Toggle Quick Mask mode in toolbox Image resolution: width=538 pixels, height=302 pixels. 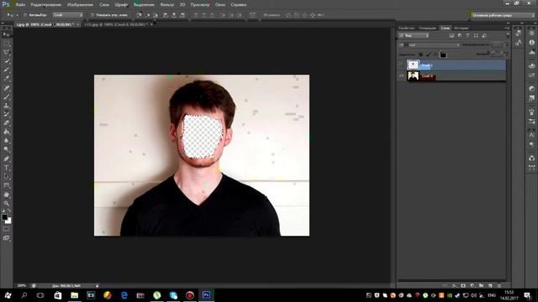point(6,229)
